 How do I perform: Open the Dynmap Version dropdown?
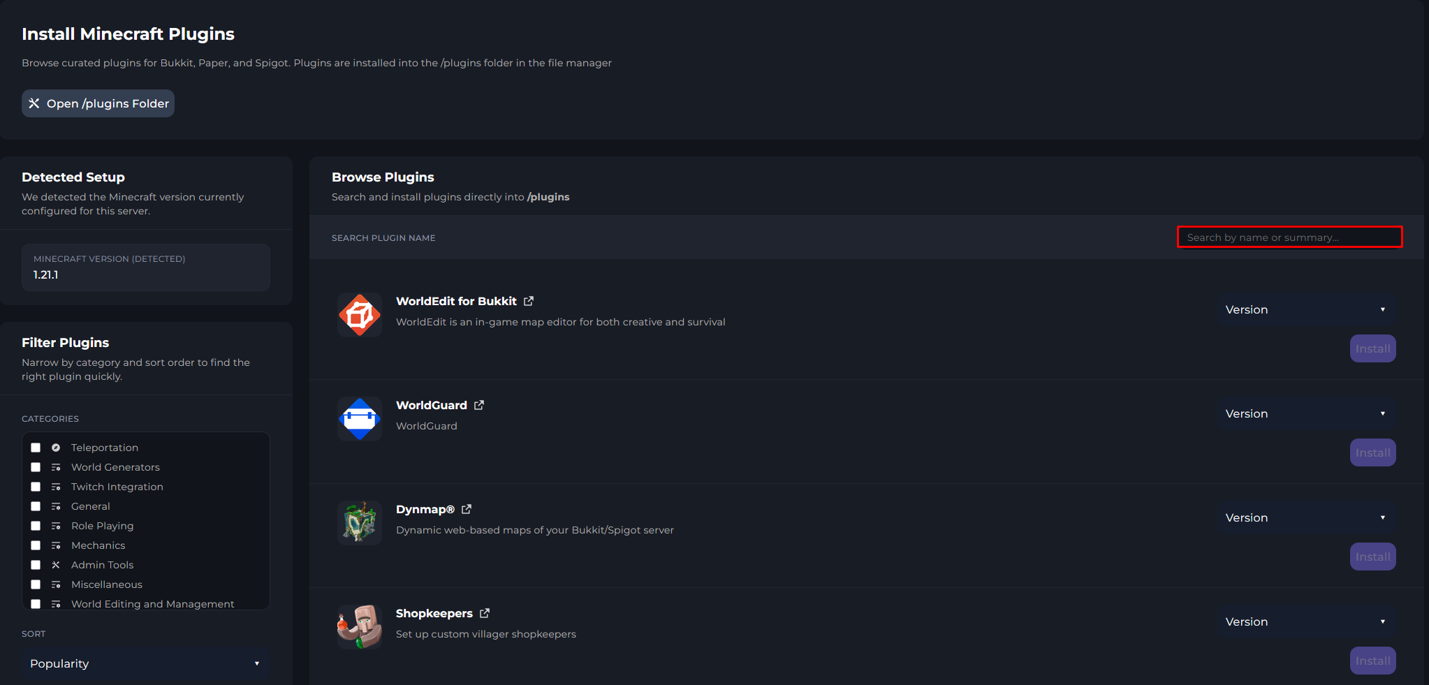[1305, 517]
